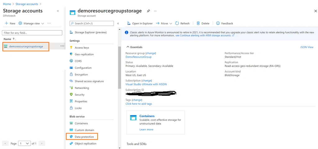Click the Manage view gear icon
The image size is (318, 149).
(x=20, y=23)
